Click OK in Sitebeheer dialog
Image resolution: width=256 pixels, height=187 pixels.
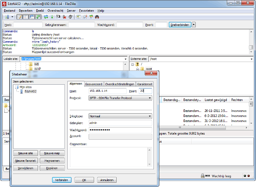(x=84, y=180)
